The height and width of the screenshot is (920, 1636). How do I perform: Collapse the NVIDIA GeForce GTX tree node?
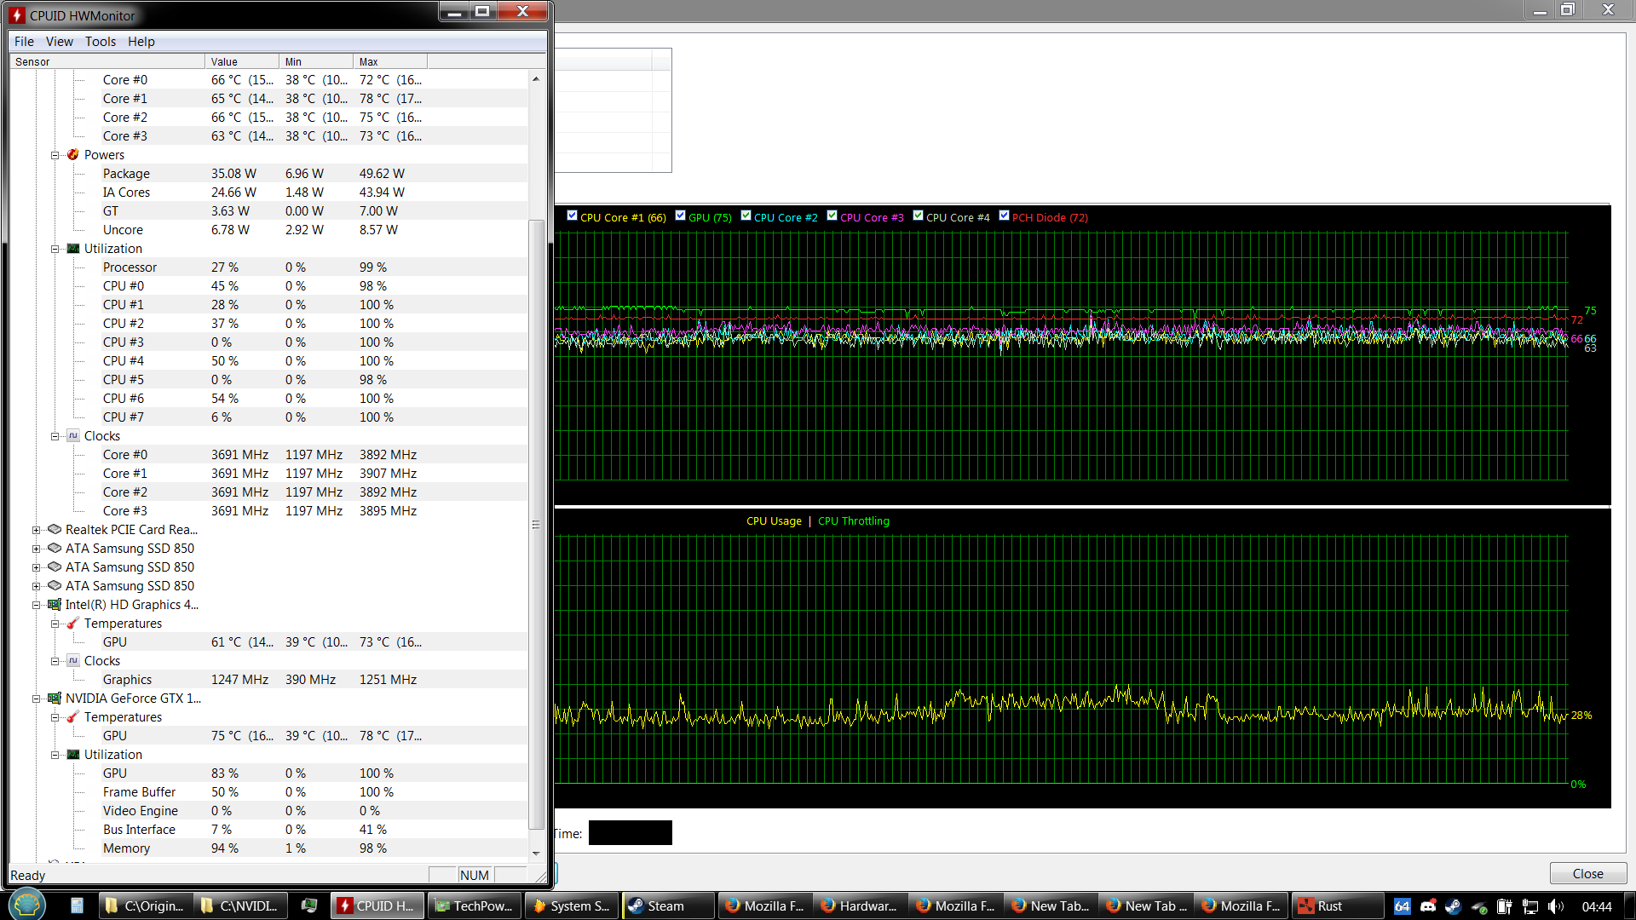(x=36, y=699)
